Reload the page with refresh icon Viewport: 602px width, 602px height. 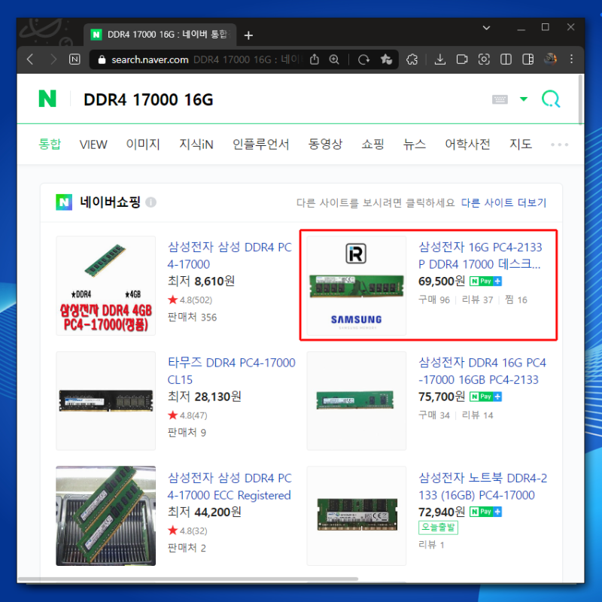(x=363, y=59)
